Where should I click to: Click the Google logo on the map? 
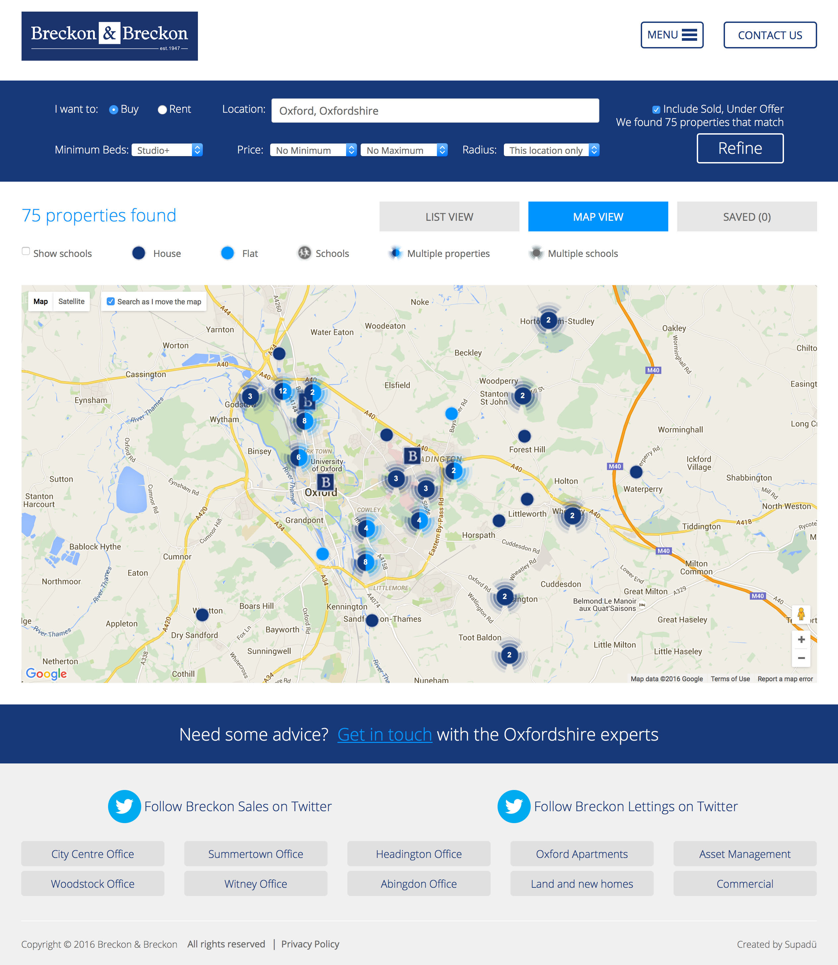click(46, 673)
